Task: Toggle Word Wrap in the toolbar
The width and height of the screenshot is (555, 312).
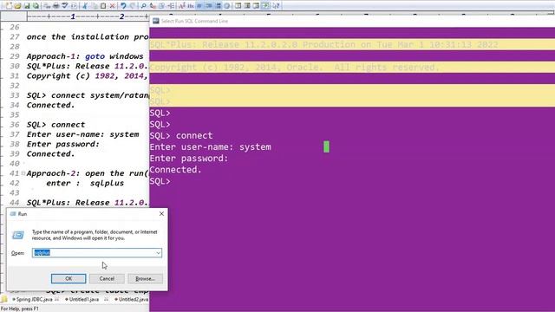Action: pyautogui.click(x=199, y=6)
